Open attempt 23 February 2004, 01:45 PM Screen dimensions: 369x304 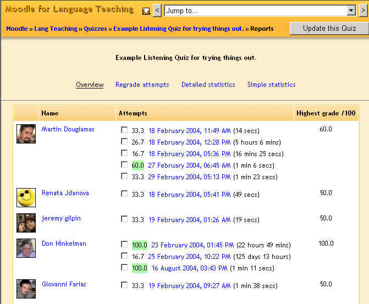(x=192, y=245)
